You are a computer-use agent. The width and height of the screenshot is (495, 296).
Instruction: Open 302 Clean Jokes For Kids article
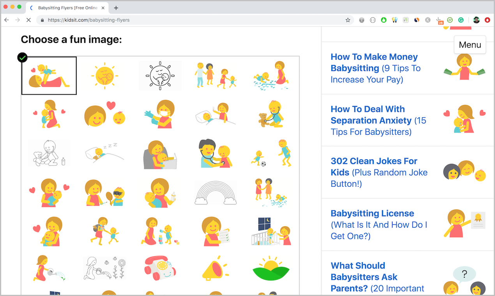[379, 173]
